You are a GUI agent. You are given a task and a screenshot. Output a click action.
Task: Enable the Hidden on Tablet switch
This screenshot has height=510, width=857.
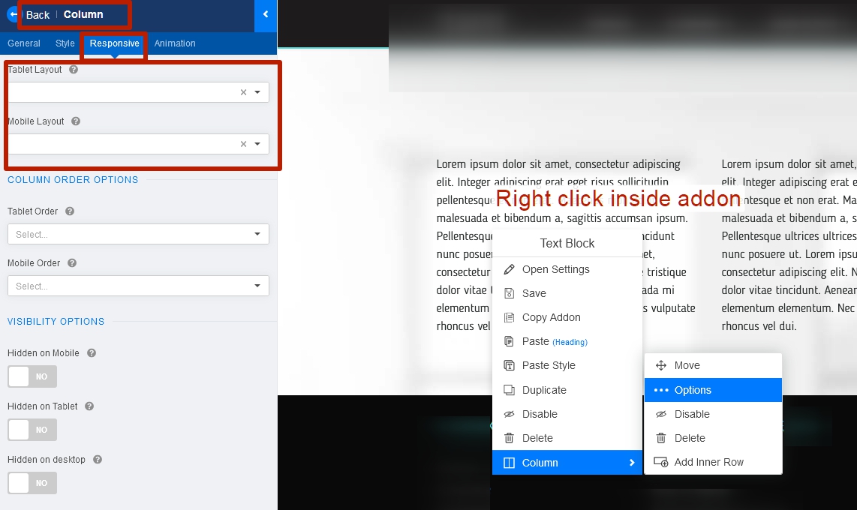click(x=32, y=430)
